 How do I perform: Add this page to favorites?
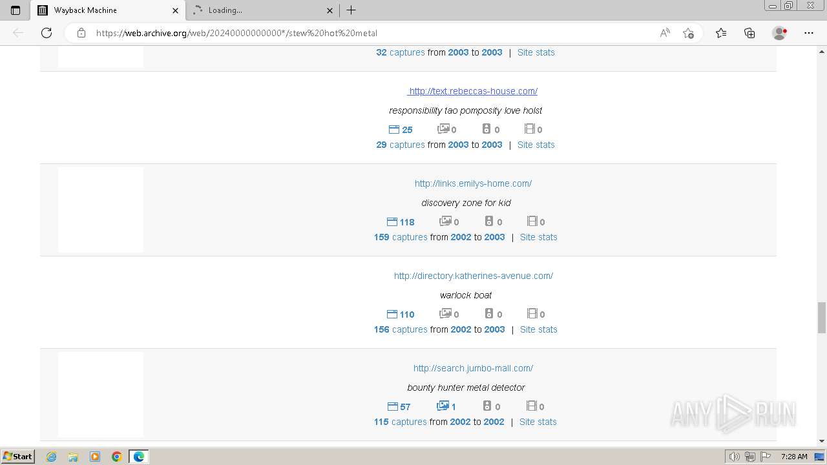[688, 33]
